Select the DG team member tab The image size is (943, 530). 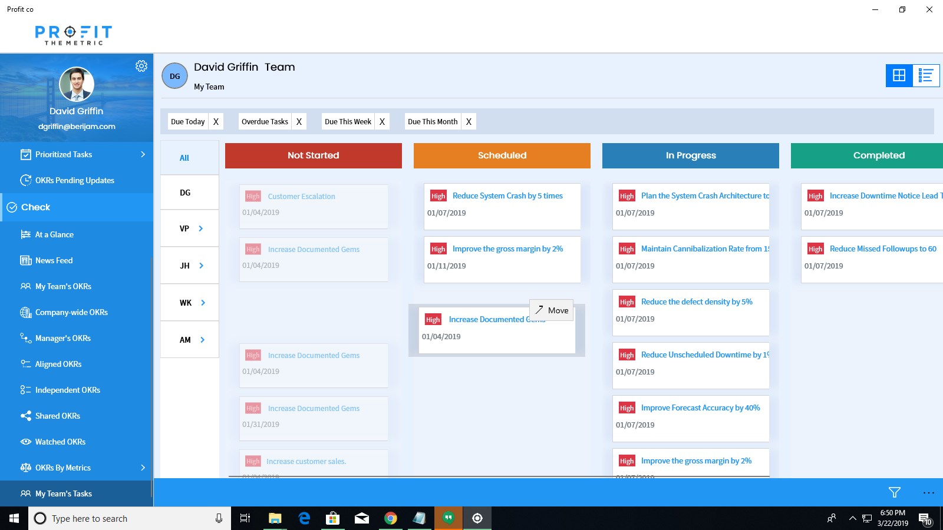[190, 193]
